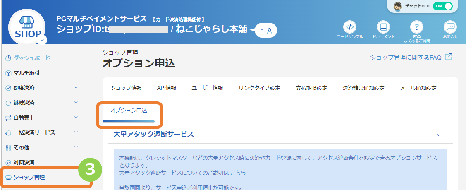Open ショップ管理 in sidebar
Image resolution: width=466 pixels, height=190 pixels.
click(29, 178)
